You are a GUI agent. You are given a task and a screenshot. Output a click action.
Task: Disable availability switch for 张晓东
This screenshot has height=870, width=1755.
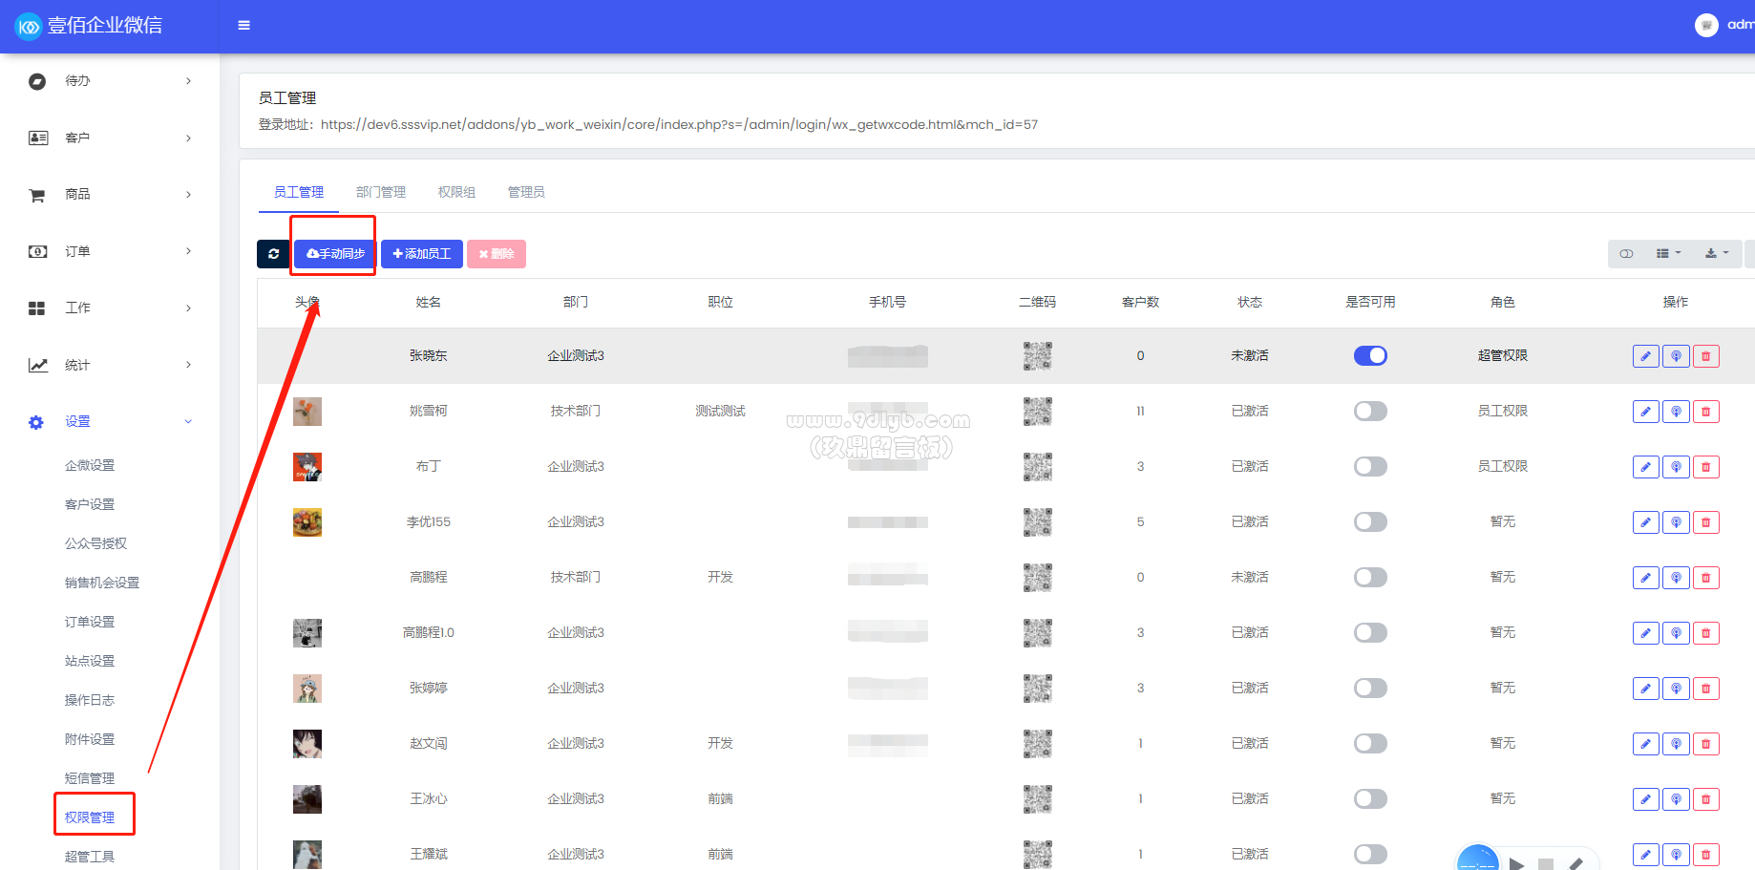coord(1370,355)
